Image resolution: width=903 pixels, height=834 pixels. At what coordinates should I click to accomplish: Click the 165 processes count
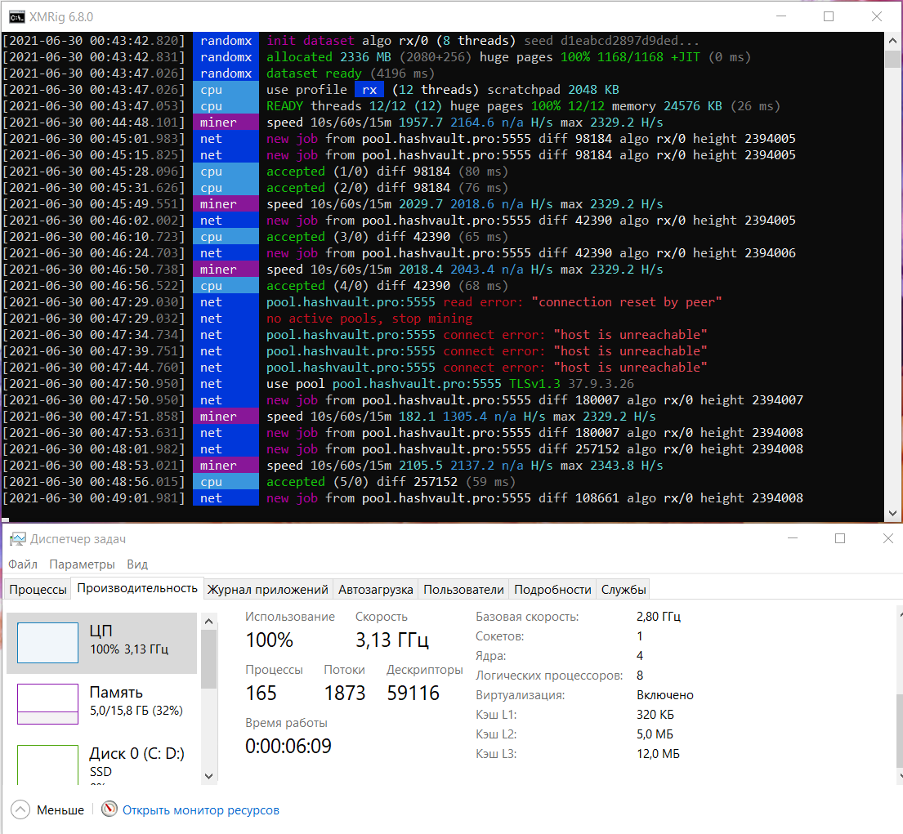261,693
